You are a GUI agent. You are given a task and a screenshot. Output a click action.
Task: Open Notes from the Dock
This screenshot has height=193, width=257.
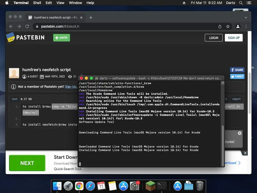pyautogui.click(x=112, y=186)
